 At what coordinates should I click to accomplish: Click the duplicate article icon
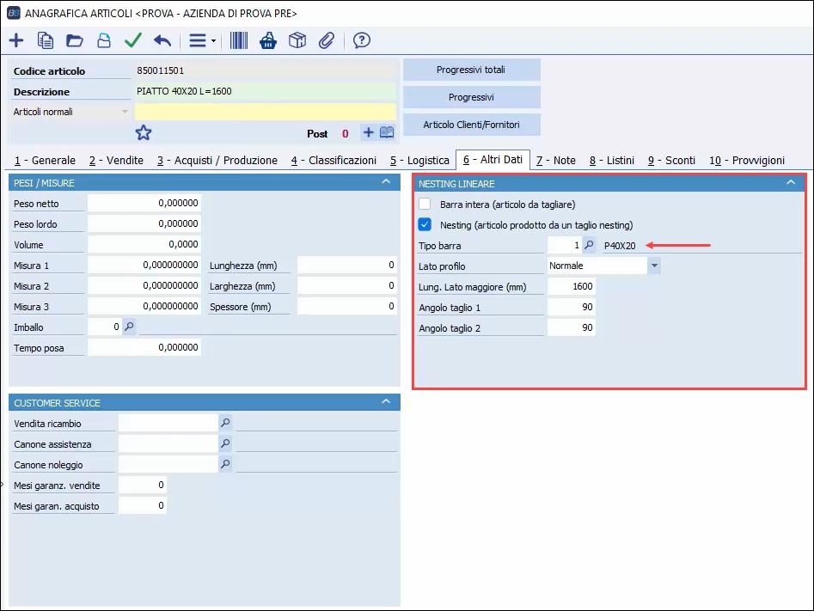point(46,40)
